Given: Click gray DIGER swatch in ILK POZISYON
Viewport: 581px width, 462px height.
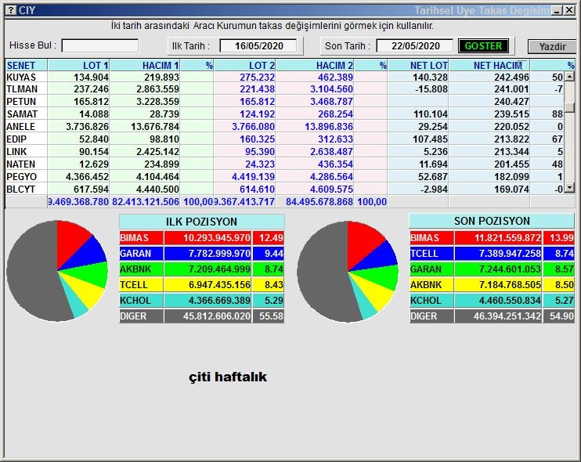Looking at the screenshot, I should (141, 316).
